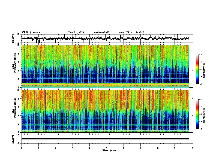Click the 'Time (min)' axis label
This screenshot has height=166, width=216.
pos(109,151)
